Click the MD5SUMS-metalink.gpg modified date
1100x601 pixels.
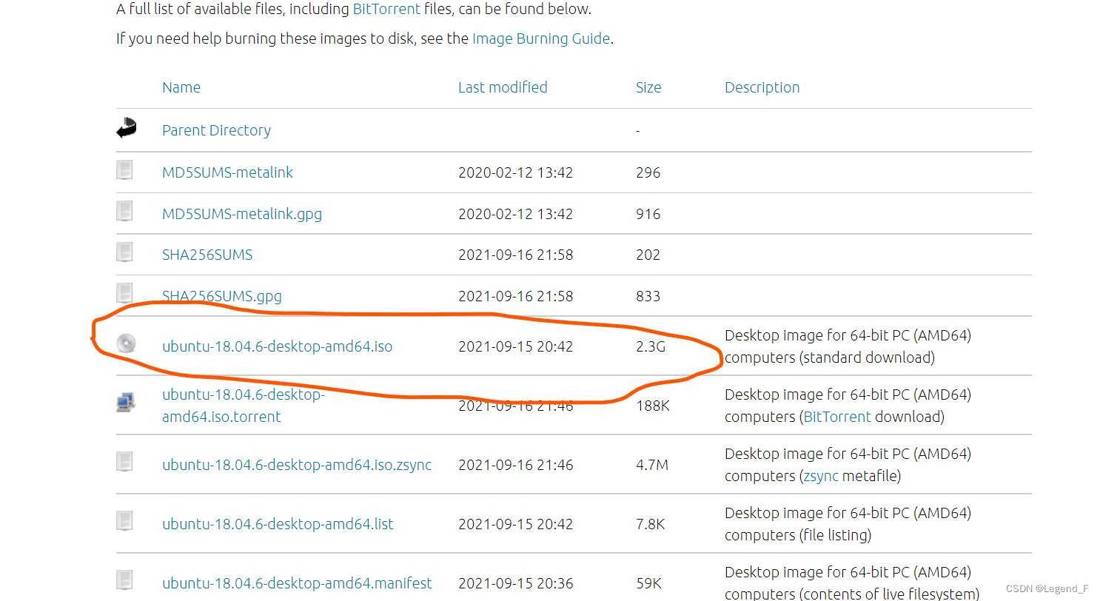516,214
